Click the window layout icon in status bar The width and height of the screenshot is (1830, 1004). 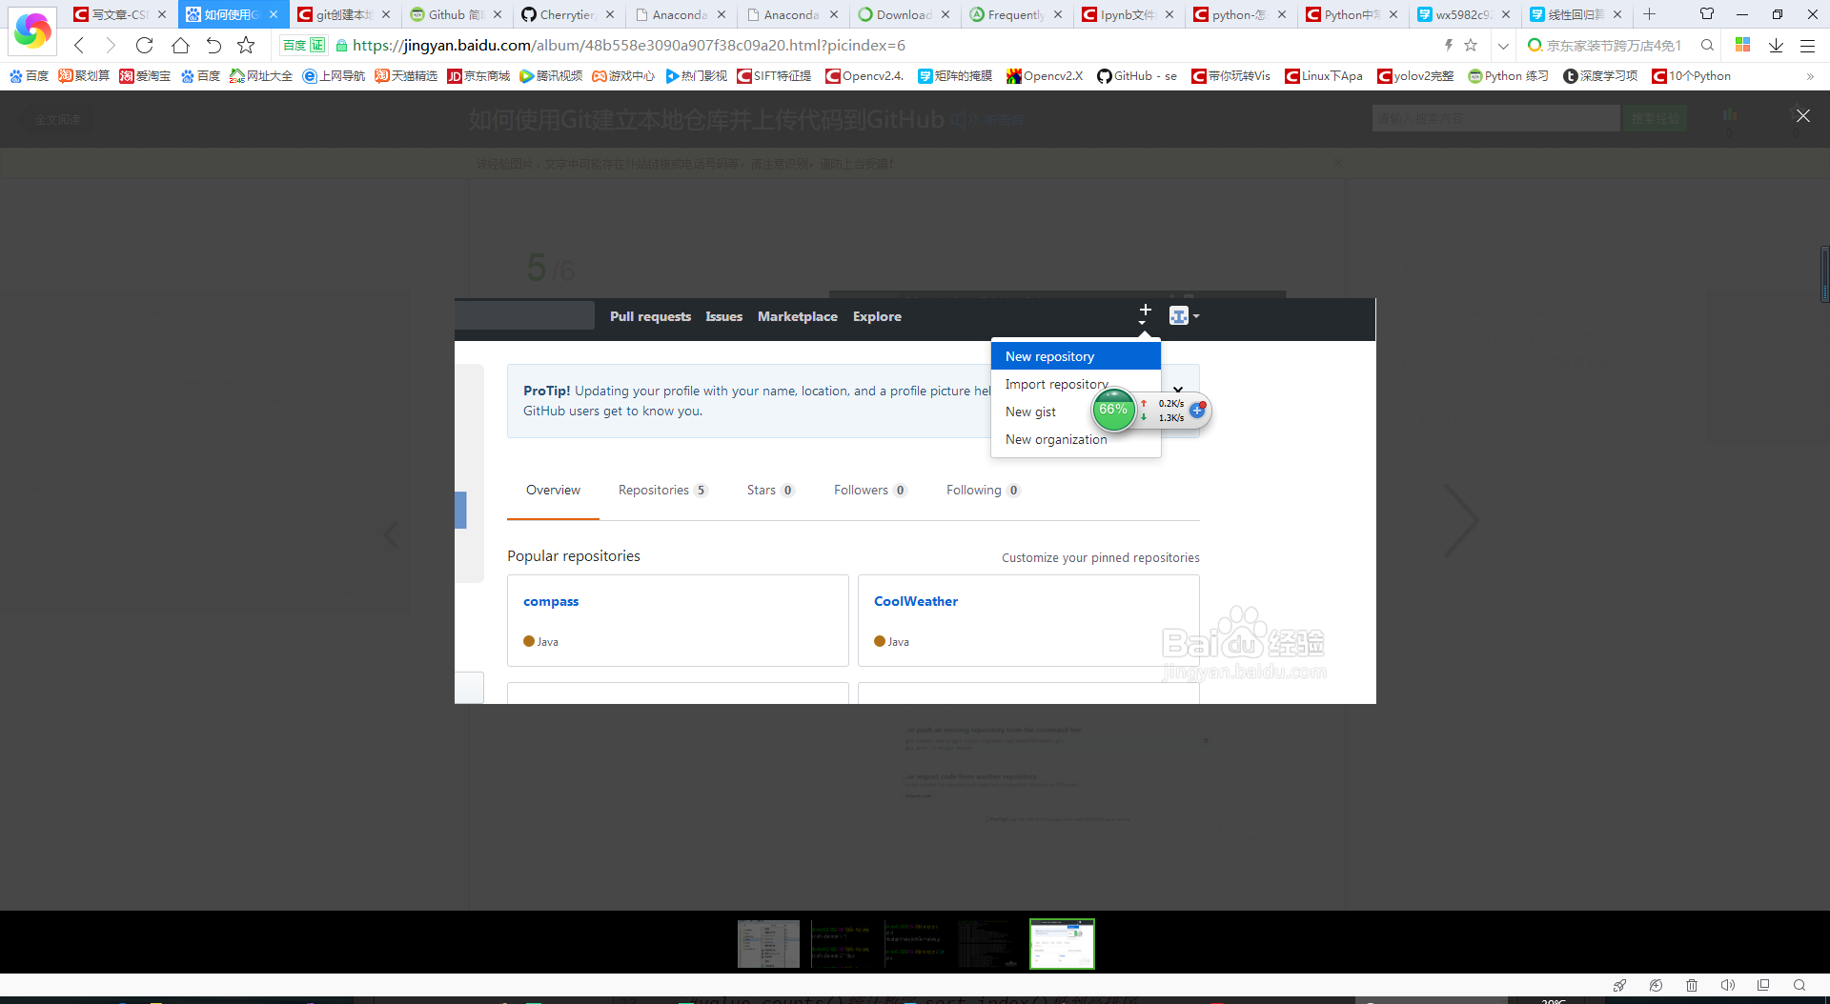tap(1763, 985)
